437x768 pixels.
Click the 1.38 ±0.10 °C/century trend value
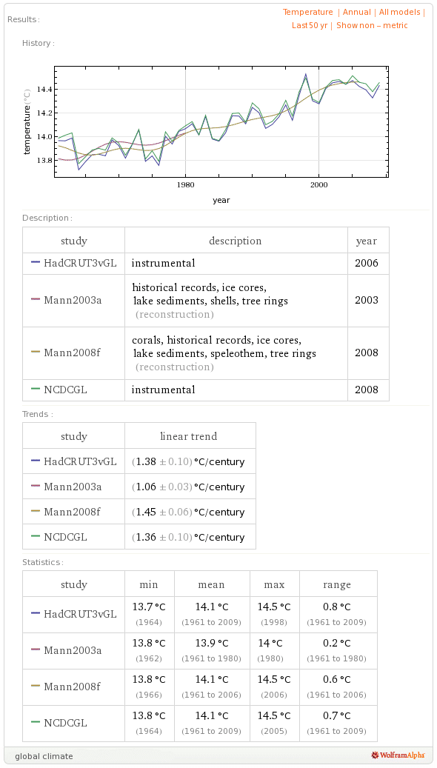(x=188, y=462)
